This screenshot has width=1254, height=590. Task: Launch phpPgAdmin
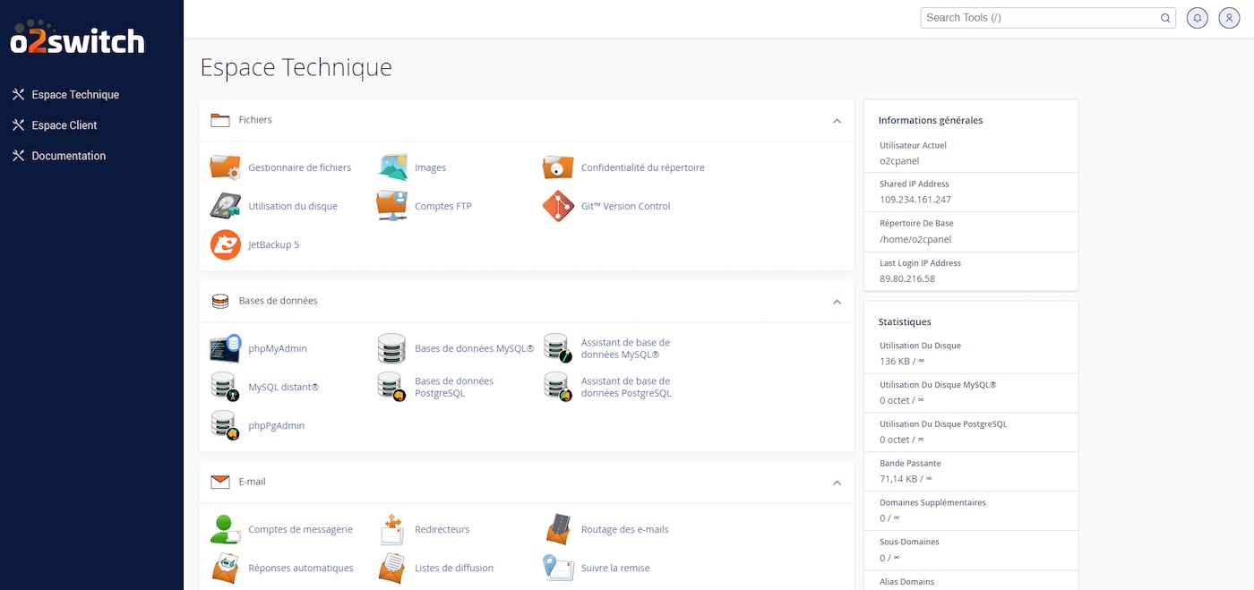click(x=277, y=425)
